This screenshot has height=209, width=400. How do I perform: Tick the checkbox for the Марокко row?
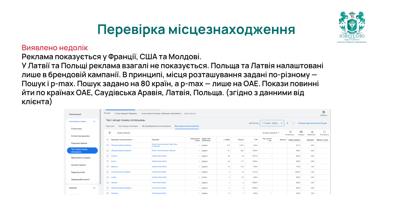click(x=107, y=166)
